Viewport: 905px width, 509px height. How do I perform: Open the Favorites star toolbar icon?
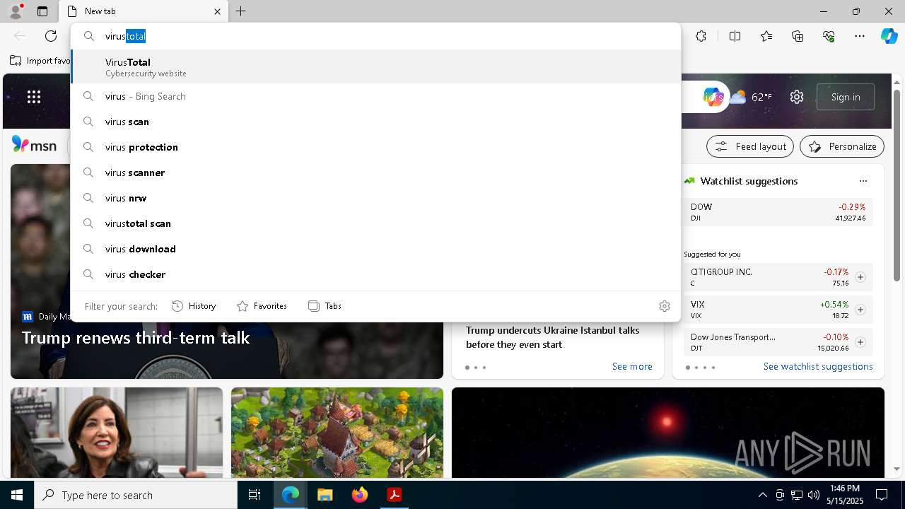(x=766, y=36)
